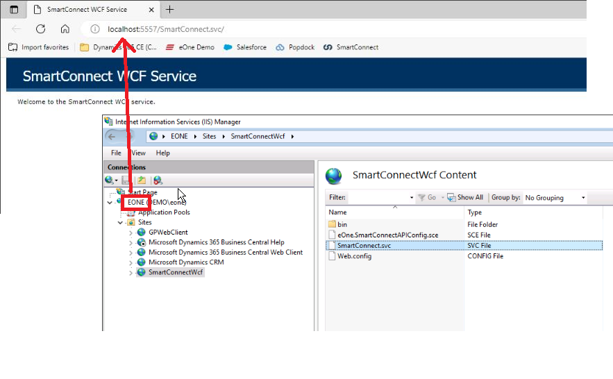Select the SmartConnect.svc file row
Screen dimensions: 613x379
(464, 245)
